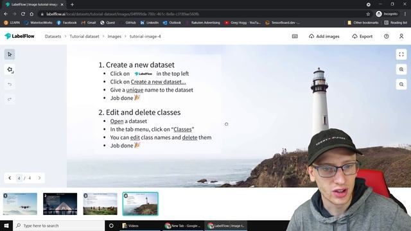This screenshot has height=231, width=411.
Task: Select thumbnail 2 with pyramid image
Action: click(60, 204)
